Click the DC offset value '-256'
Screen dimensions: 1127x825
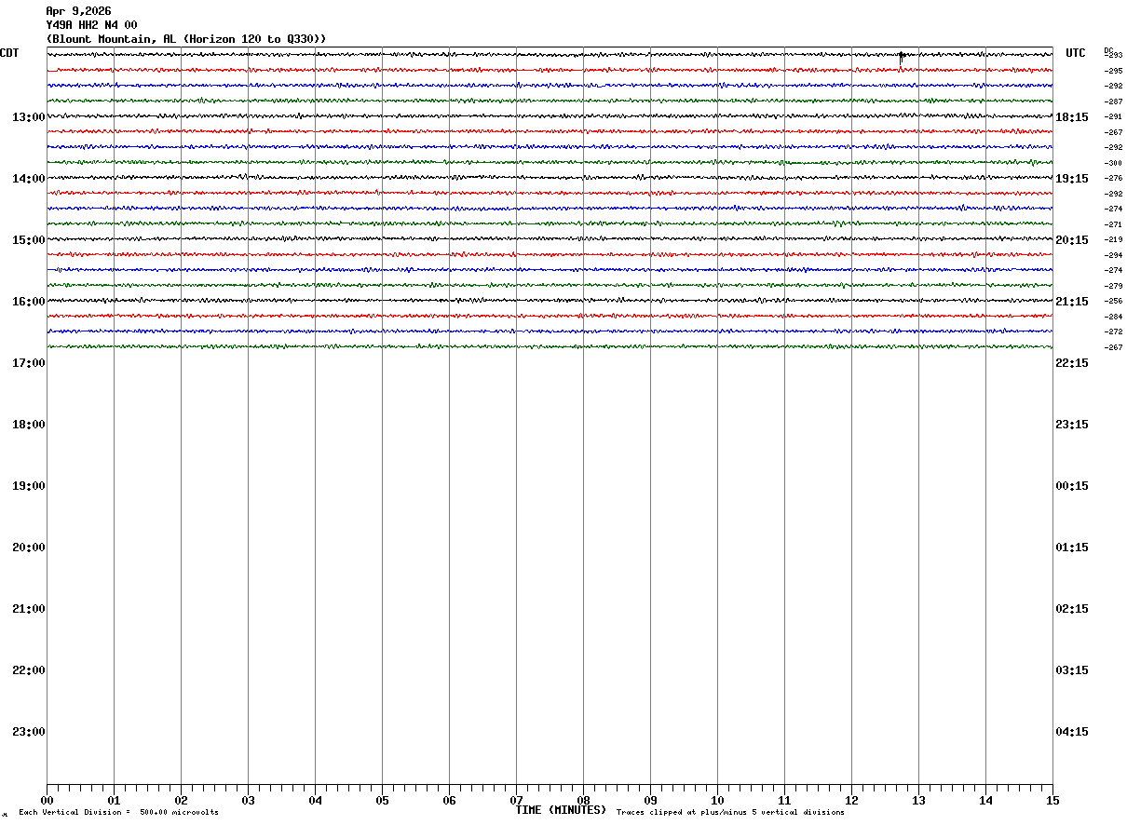click(1113, 301)
